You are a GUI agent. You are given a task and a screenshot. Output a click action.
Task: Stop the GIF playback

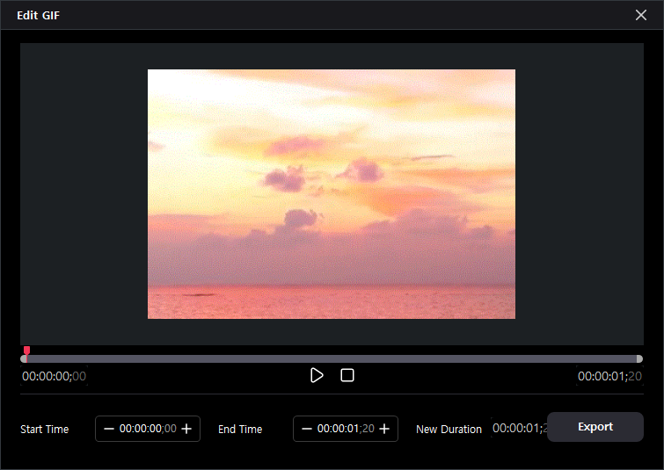point(347,375)
